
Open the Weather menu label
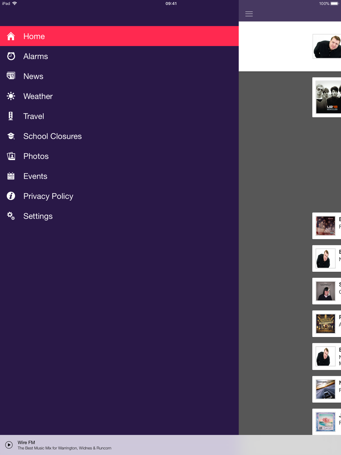pyautogui.click(x=38, y=96)
